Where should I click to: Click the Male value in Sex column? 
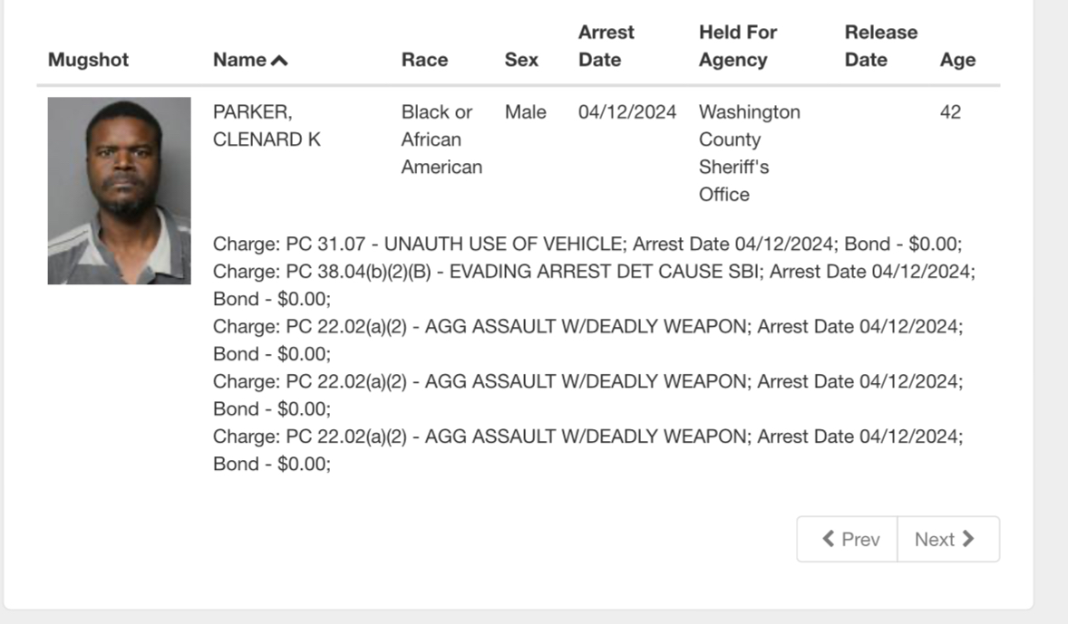click(x=526, y=112)
